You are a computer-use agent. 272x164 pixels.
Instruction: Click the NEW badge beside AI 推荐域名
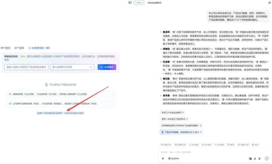[48, 48]
